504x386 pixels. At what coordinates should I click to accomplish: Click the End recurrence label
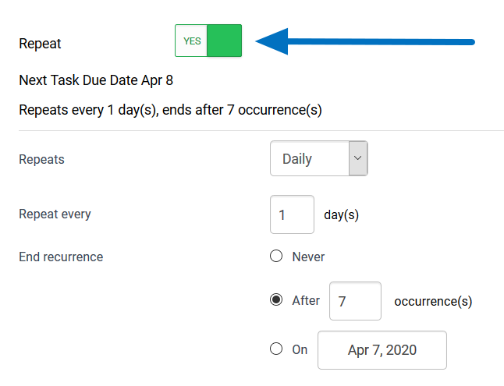click(x=61, y=257)
